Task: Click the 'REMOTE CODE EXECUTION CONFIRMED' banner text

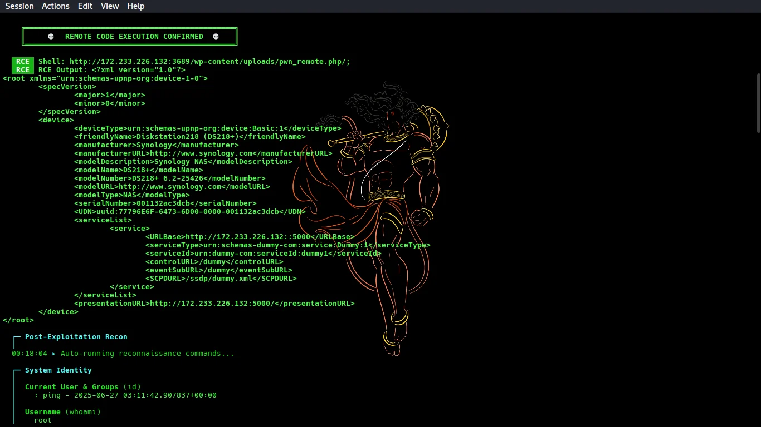Action: tap(134, 37)
